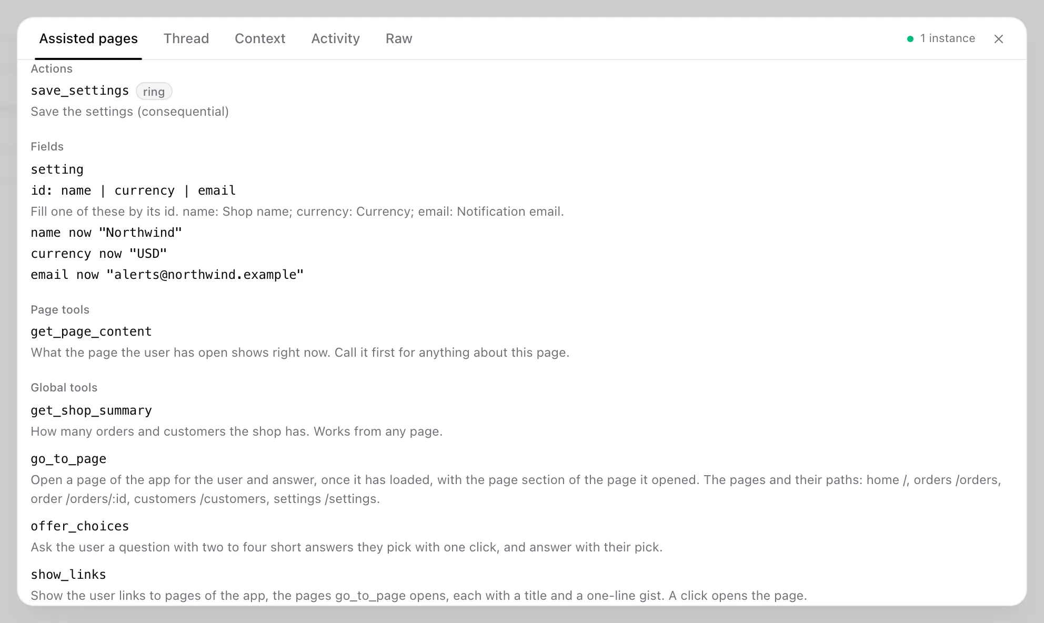Click the '1 instance' indicator text
Viewport: 1044px width, 623px height.
coord(947,38)
